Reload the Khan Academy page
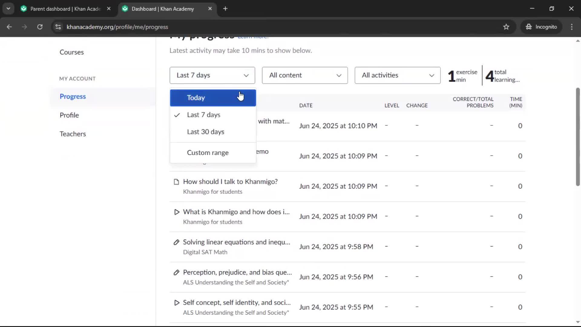This screenshot has width=581, height=327. coord(40,27)
